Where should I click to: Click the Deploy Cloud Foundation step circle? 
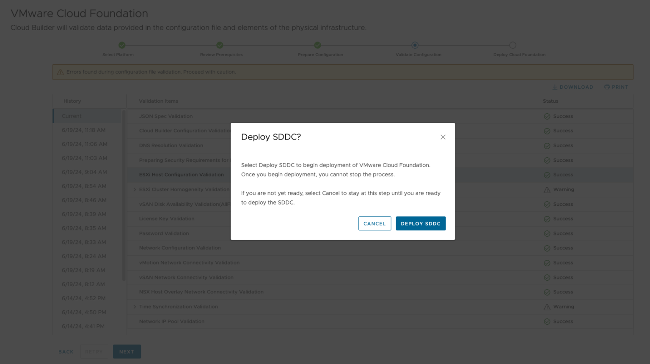(x=512, y=45)
